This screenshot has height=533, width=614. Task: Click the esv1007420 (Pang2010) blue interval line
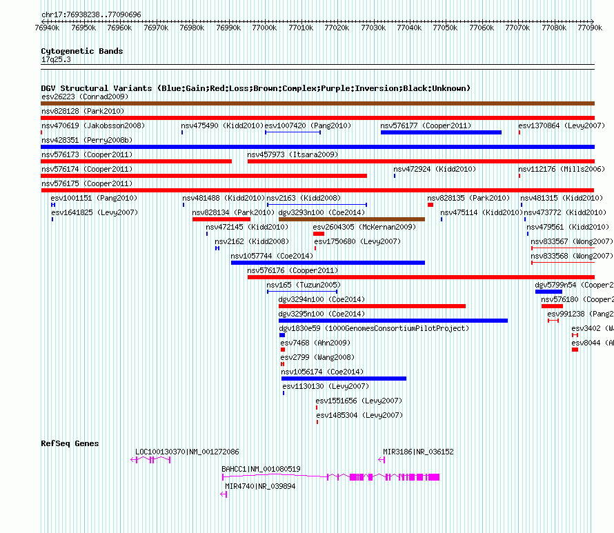tap(293, 132)
